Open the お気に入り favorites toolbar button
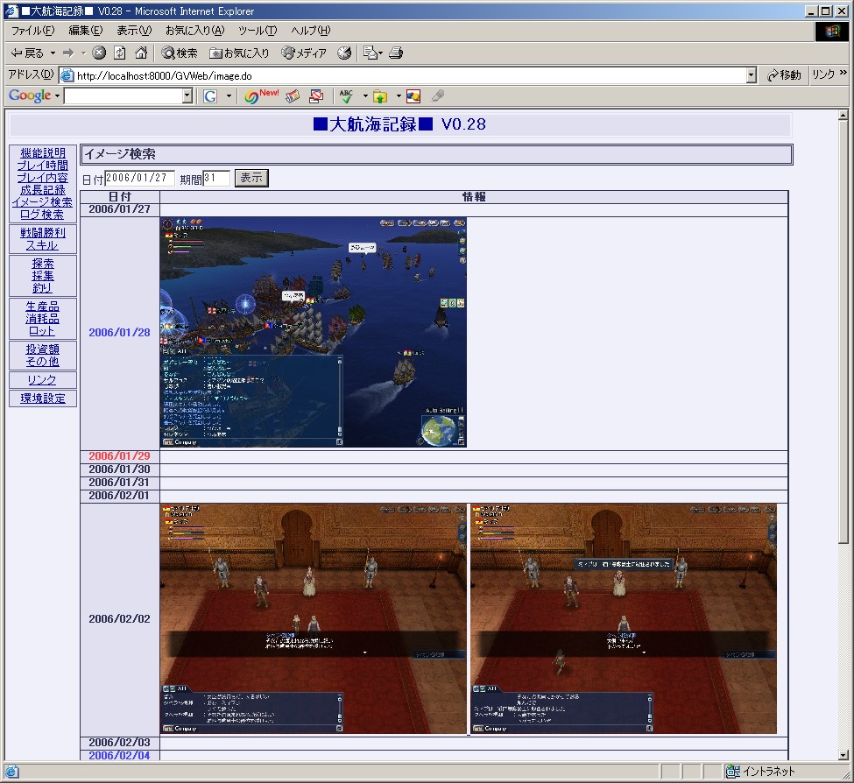Screen dimensions: 854x783 [x=240, y=53]
